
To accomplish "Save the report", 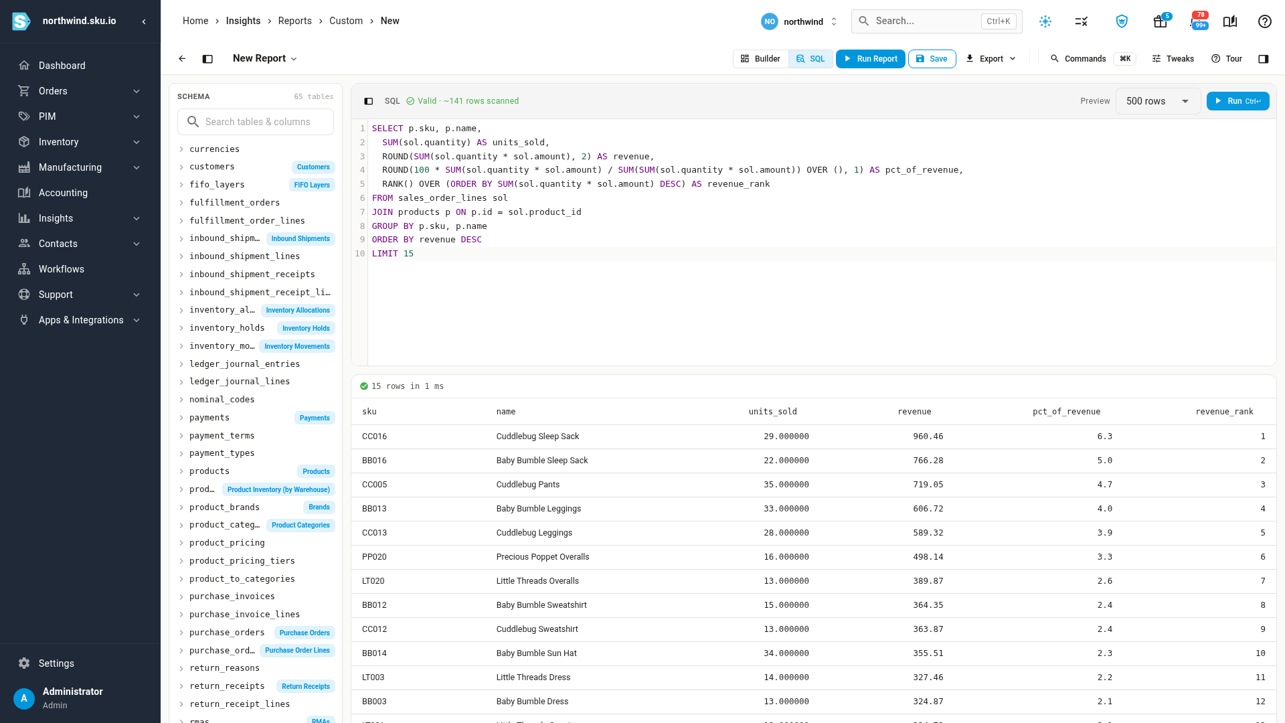I will point(932,59).
